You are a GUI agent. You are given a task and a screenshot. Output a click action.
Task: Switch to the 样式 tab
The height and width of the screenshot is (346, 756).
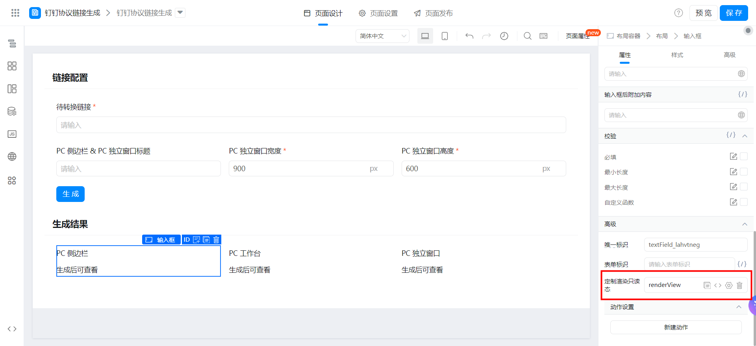tap(677, 55)
